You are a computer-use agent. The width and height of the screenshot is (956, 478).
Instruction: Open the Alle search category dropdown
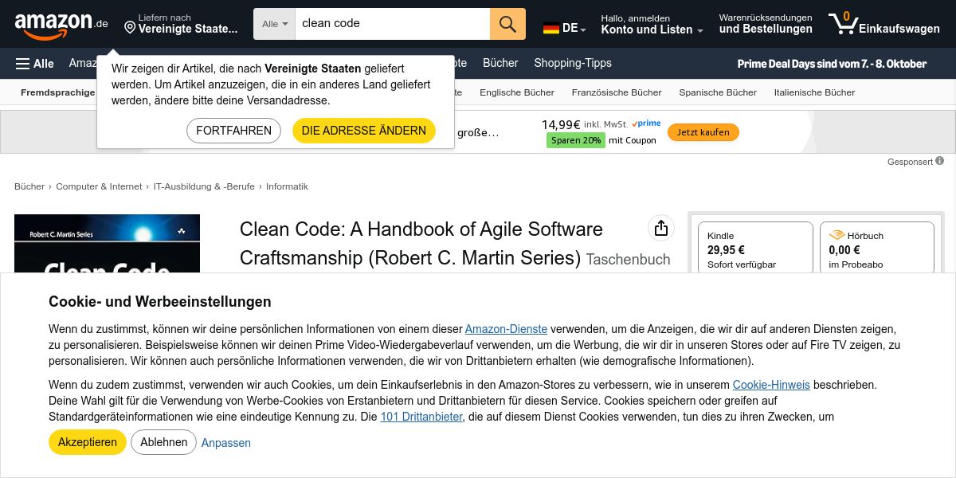coord(275,24)
